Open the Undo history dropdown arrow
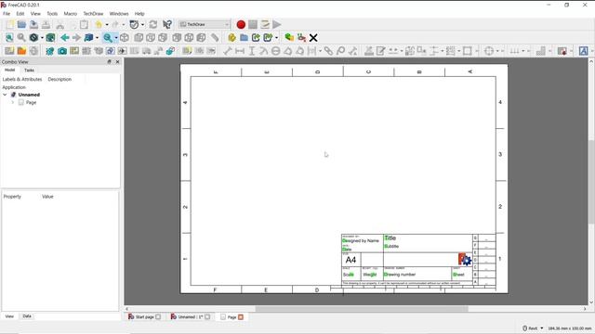595x334 pixels. (107, 25)
